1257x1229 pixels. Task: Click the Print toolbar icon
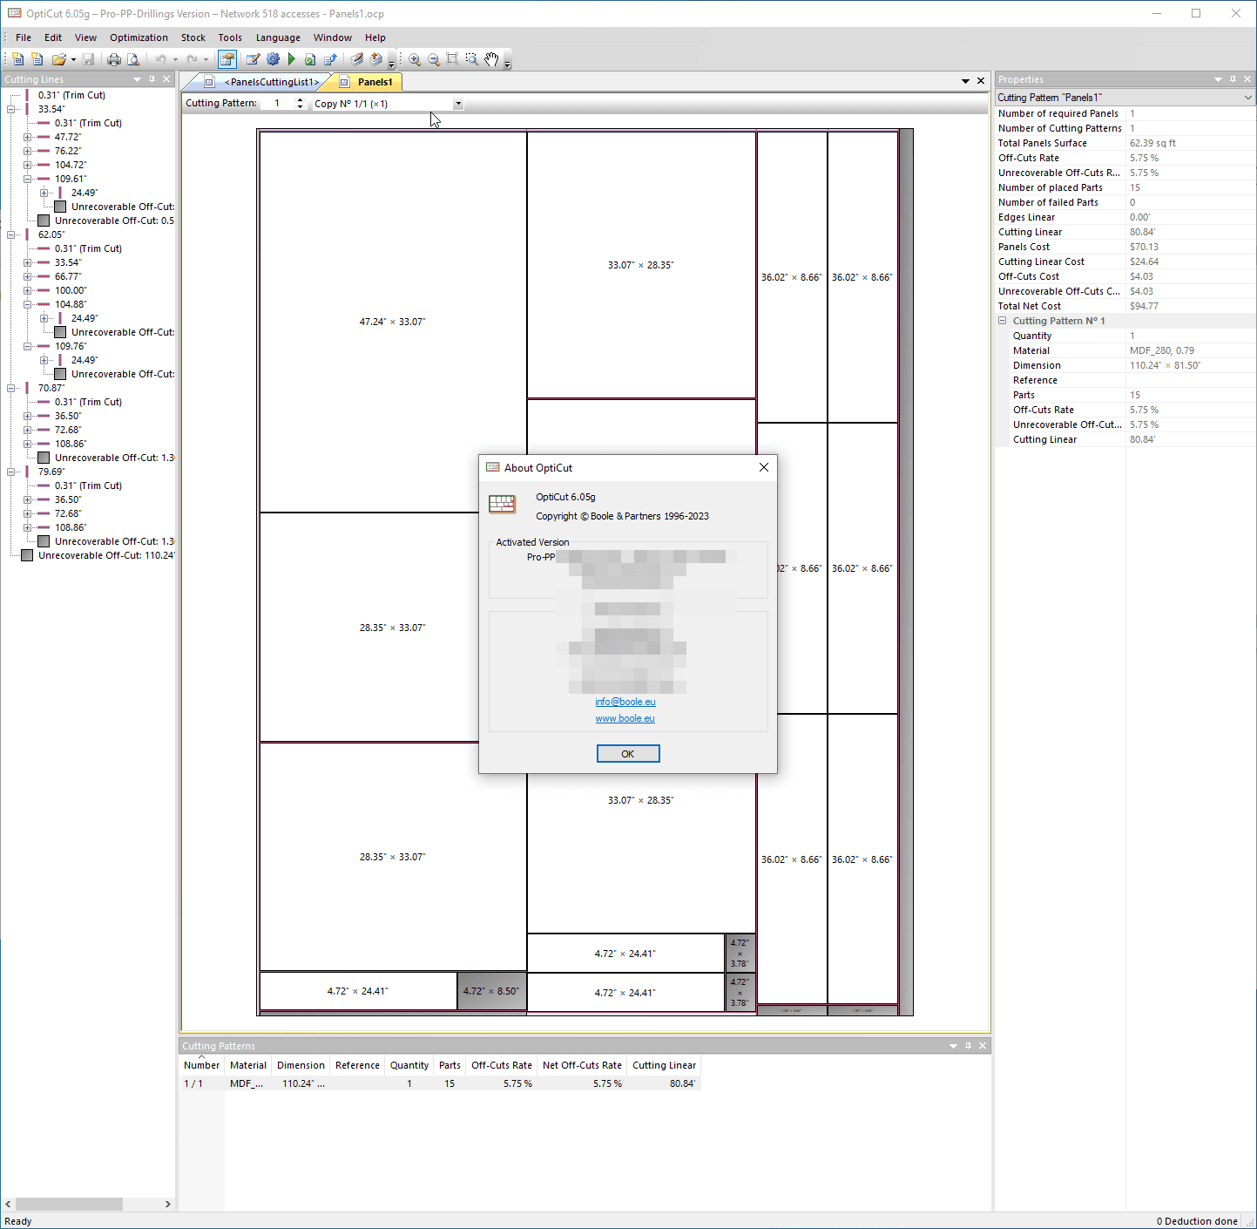point(114,59)
